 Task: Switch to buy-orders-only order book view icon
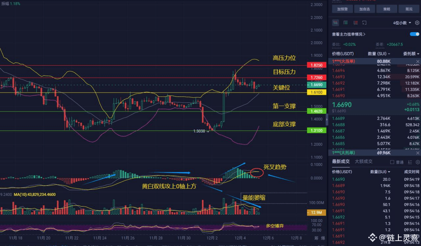click(x=346, y=23)
